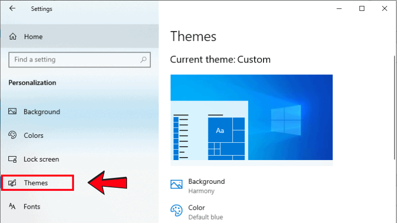Viewport: 397px width, 223px height.
Task: Click the Themes brush icon in sidebar
Action: pyautogui.click(x=13, y=183)
